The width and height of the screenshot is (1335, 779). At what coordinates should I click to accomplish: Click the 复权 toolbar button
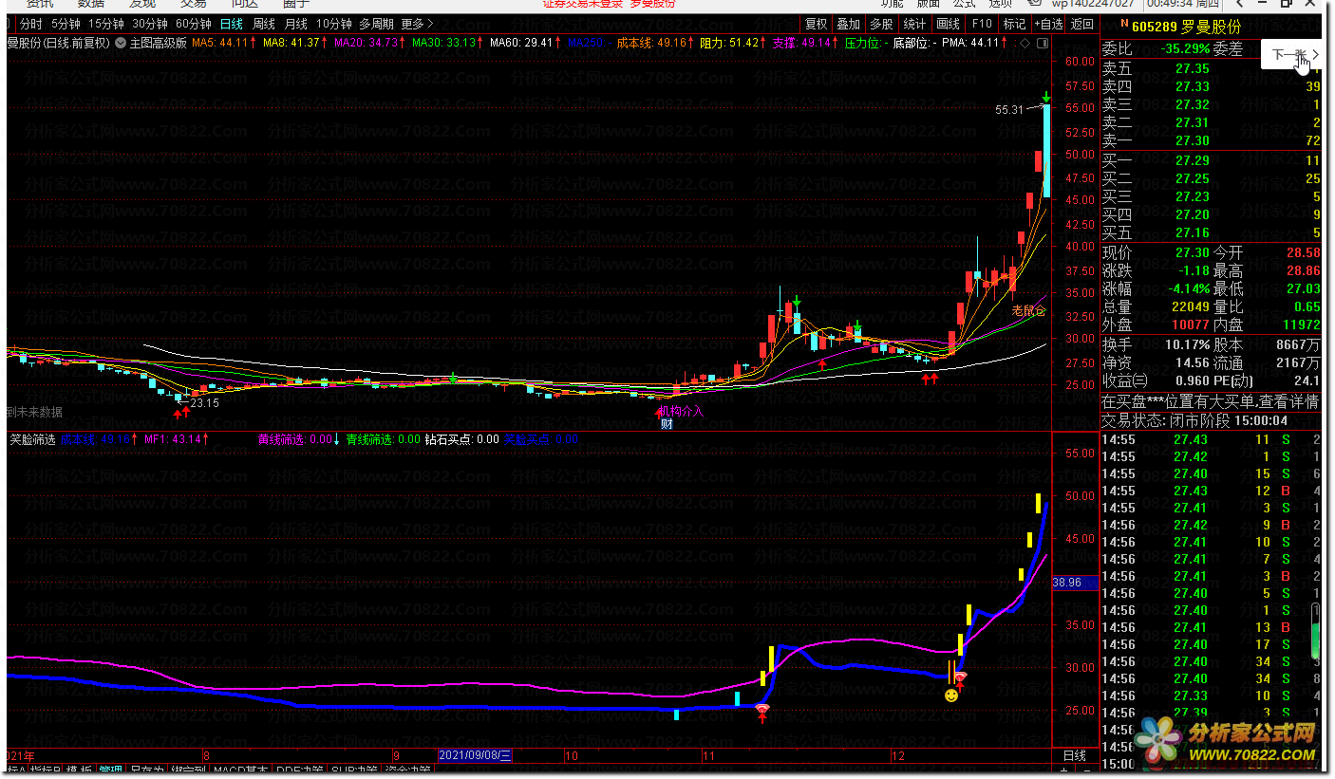point(816,24)
